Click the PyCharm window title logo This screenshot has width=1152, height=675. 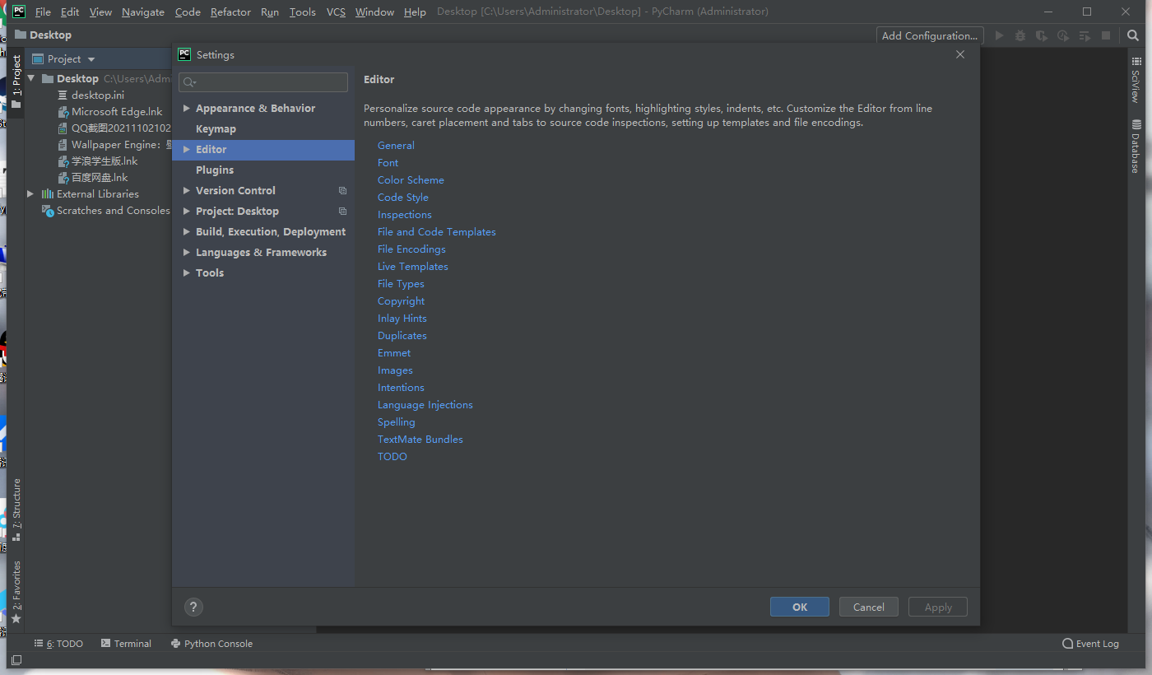[x=18, y=12]
